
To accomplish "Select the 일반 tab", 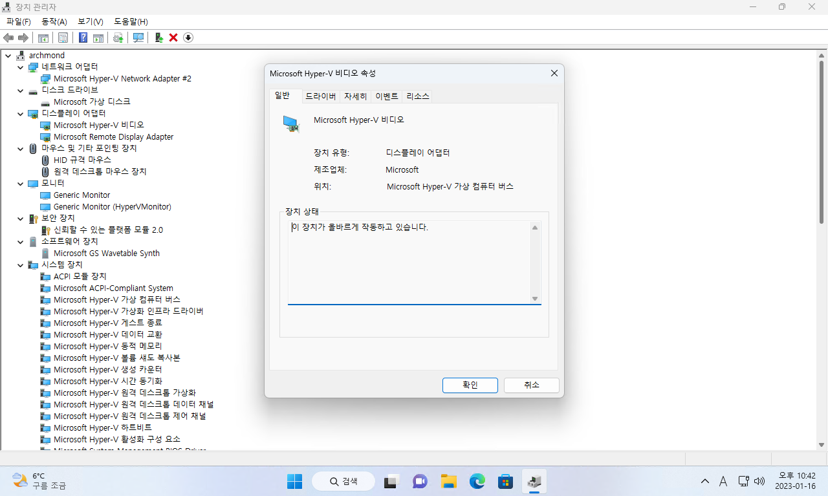I will pyautogui.click(x=285, y=96).
